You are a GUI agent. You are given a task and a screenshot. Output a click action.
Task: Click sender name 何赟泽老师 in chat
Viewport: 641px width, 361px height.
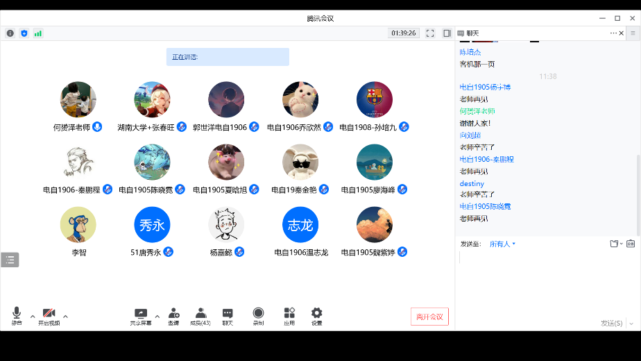click(x=477, y=111)
